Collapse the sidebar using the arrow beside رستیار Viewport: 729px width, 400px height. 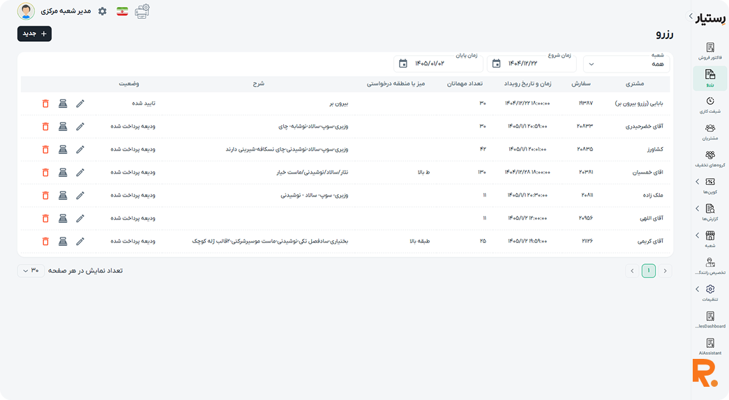point(691,16)
